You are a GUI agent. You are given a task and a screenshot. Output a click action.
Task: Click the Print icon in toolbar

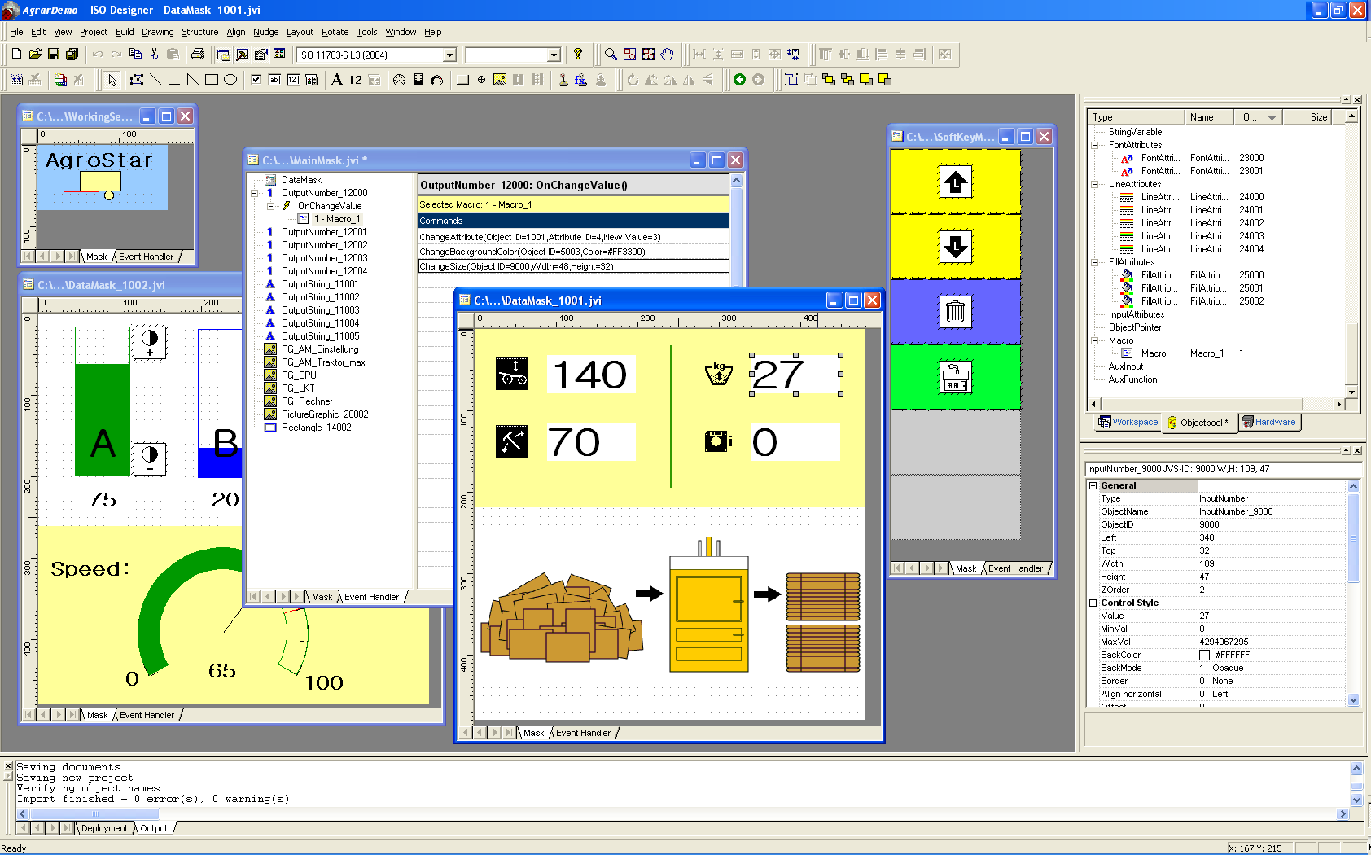click(198, 55)
